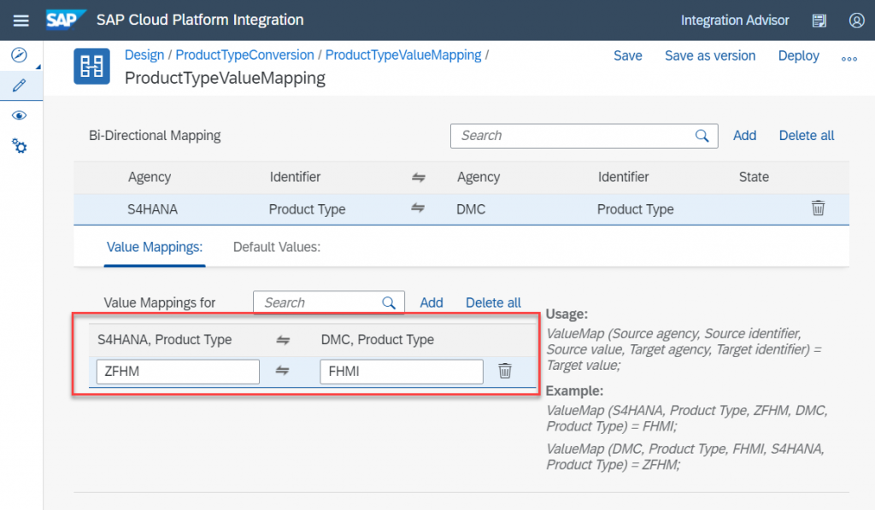Focus the Bi-Directional Mapping search field
This screenshot has height=510, width=875.
coord(584,136)
